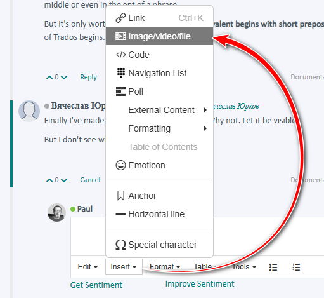Open Special character menu entry

[159, 245]
